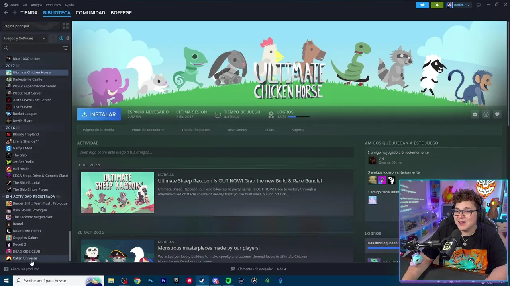Open the announcements megaphone button

422,5
